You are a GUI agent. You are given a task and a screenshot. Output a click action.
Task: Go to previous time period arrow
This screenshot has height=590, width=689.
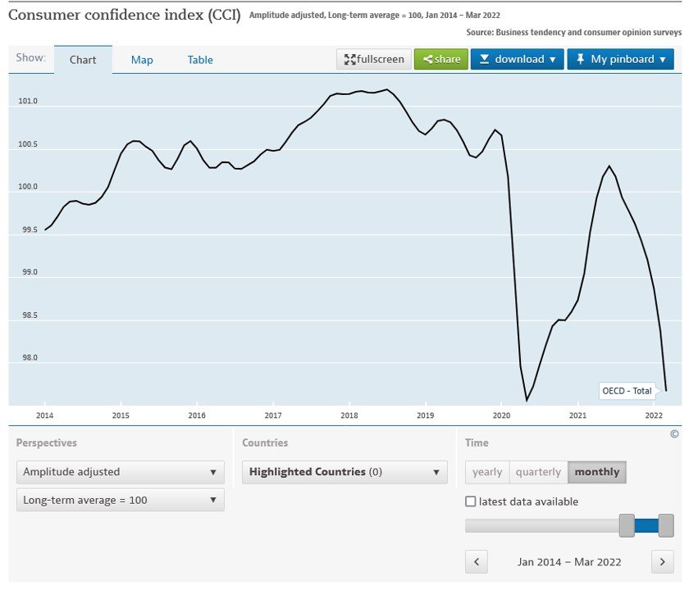(477, 562)
